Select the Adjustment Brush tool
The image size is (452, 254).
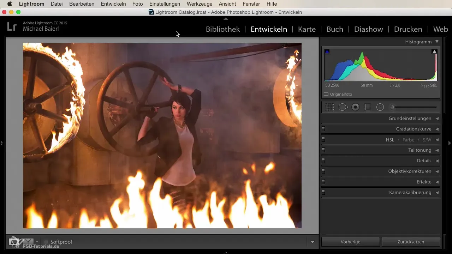414,107
